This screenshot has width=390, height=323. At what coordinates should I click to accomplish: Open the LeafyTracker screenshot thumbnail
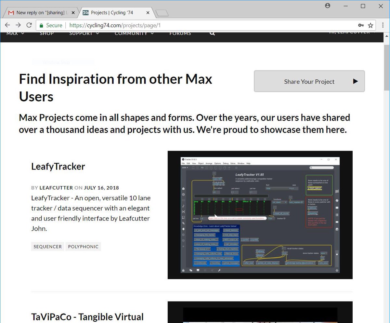[260, 215]
